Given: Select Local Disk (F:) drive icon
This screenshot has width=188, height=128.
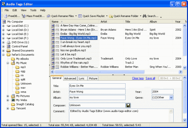Looking at the screenshot, I should tap(9, 38).
